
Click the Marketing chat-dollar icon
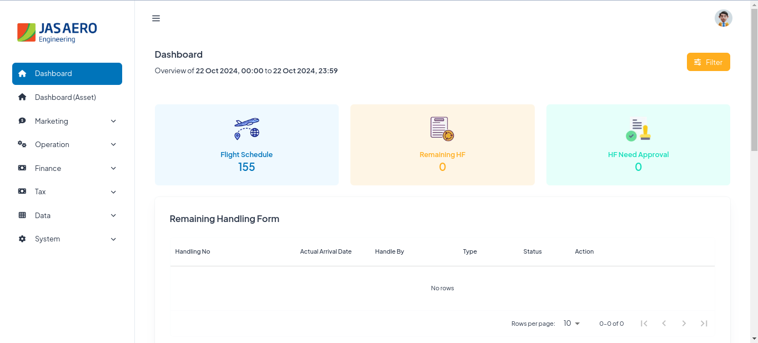[x=22, y=121]
